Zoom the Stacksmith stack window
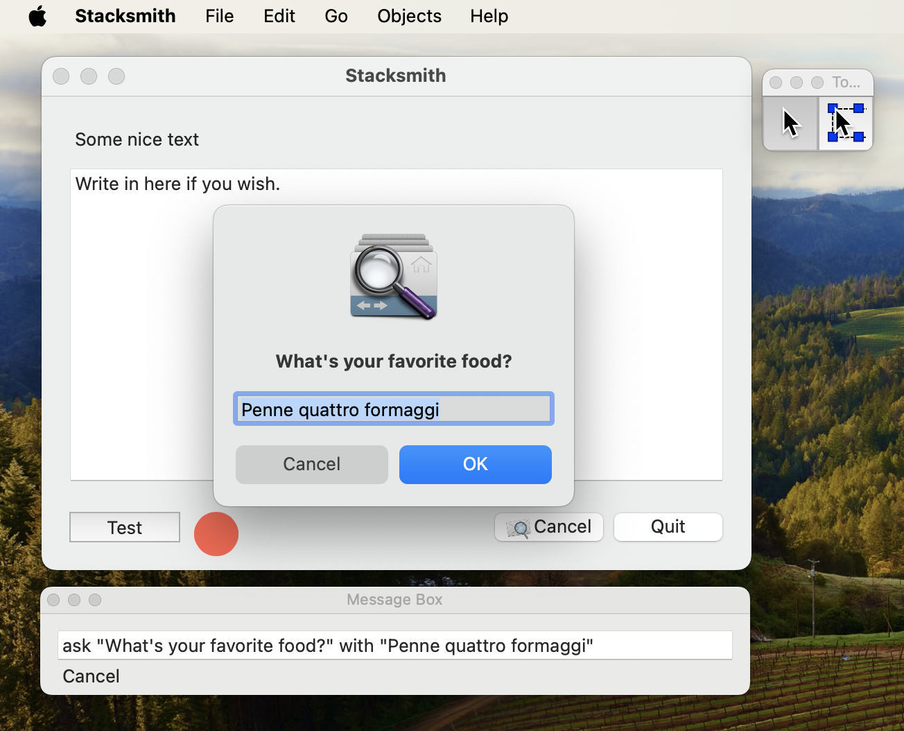The image size is (904, 731). click(116, 76)
